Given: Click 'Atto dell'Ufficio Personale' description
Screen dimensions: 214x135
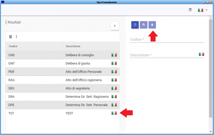Looking at the screenshot, I should coord(83,72).
